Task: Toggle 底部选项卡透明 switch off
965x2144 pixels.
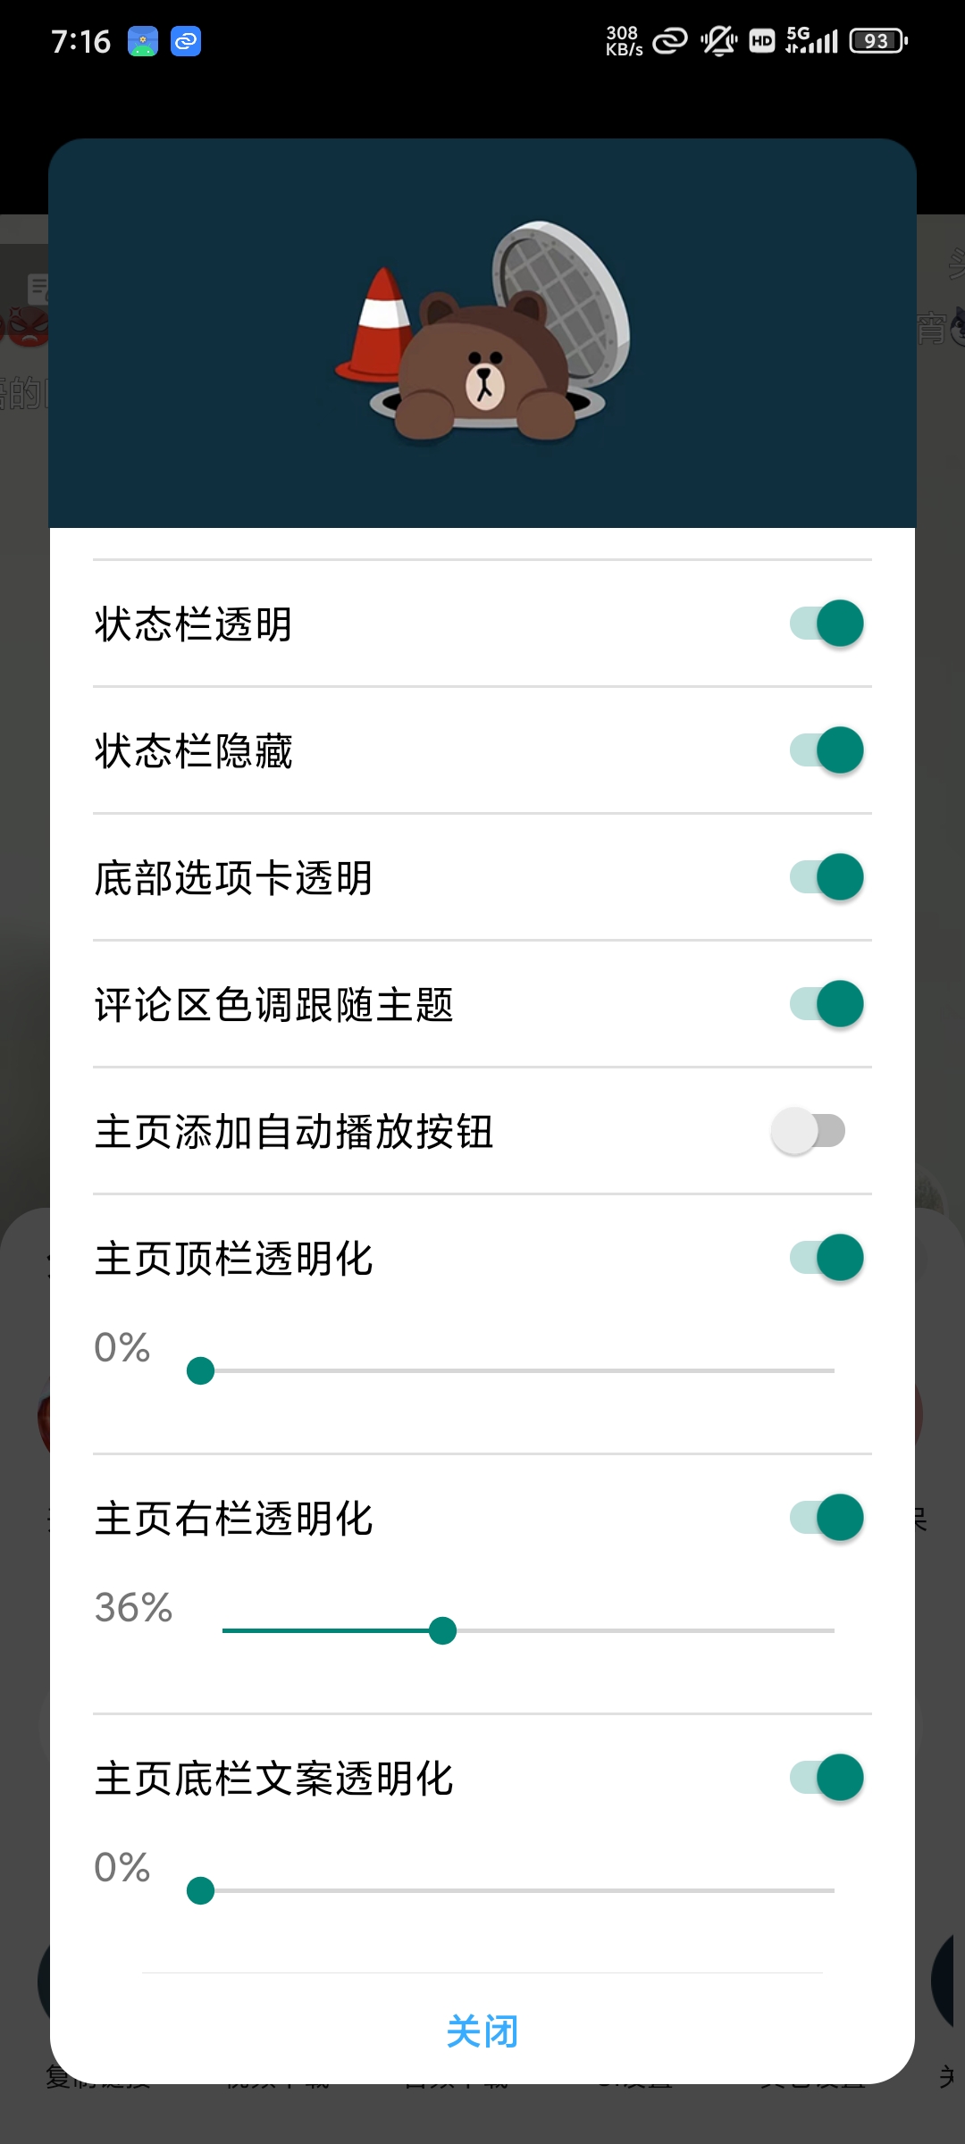Action: point(827,877)
